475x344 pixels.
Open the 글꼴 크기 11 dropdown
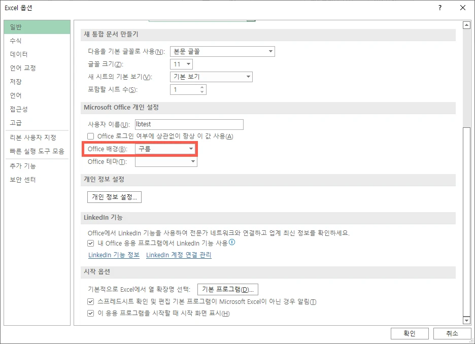pyautogui.click(x=182, y=64)
